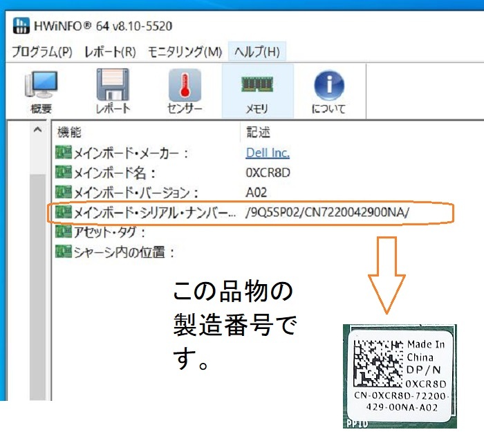The image size is (484, 441).
Task: Click the メインボード名 row icon
Action: 64,172
